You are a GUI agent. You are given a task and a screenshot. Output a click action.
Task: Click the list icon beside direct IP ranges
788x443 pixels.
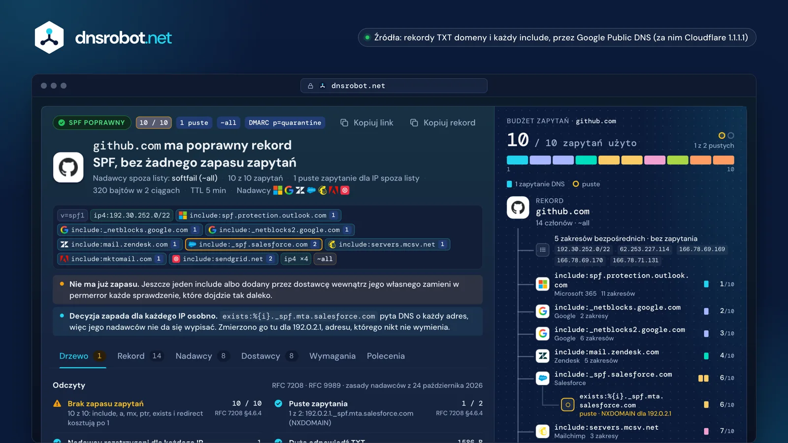pos(543,250)
